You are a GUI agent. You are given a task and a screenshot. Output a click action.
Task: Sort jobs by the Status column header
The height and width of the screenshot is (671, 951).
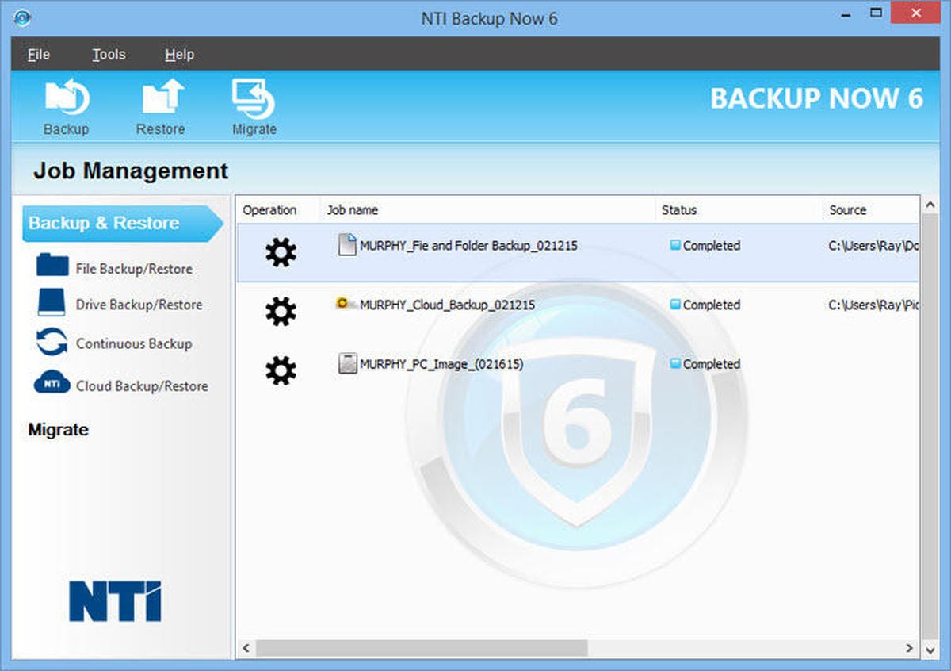tap(679, 209)
